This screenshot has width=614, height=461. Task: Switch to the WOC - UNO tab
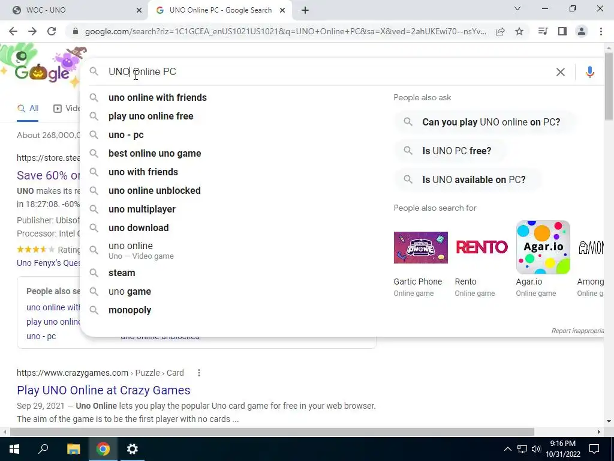[74, 10]
